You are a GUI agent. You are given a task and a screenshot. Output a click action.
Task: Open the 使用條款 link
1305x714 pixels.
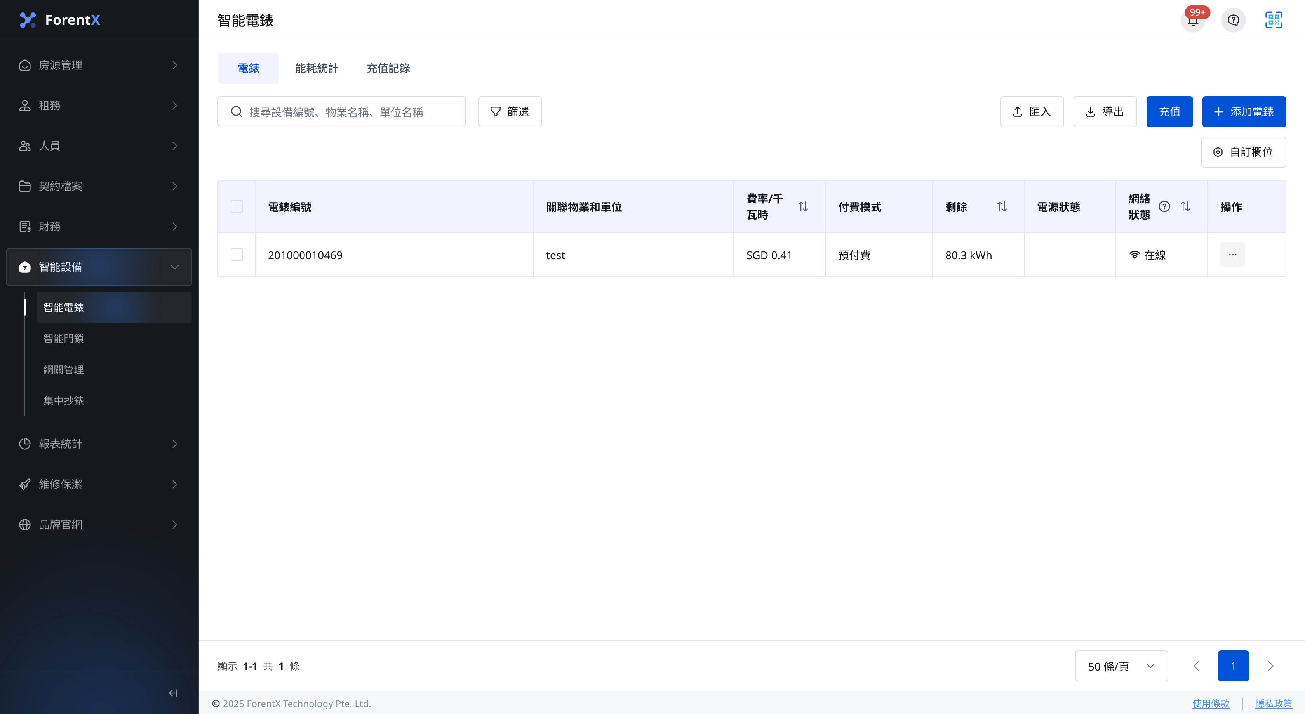pyautogui.click(x=1210, y=704)
